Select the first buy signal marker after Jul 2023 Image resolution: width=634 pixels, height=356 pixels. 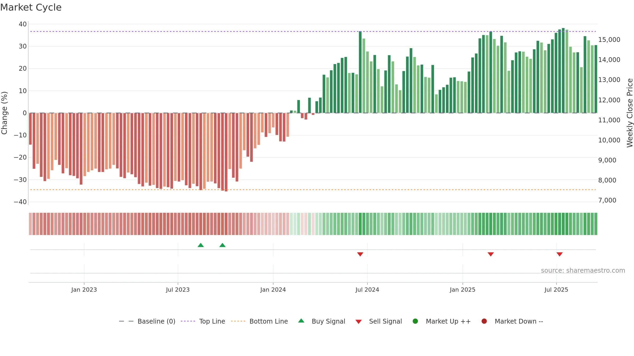(x=201, y=245)
